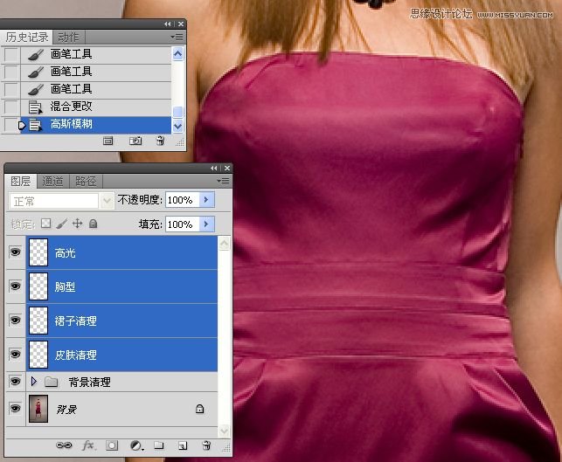Select the 背景清理 group name

(89, 383)
